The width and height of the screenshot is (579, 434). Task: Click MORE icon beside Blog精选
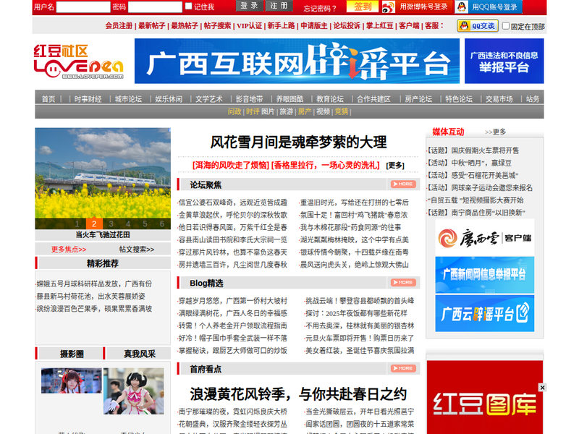pyautogui.click(x=403, y=283)
